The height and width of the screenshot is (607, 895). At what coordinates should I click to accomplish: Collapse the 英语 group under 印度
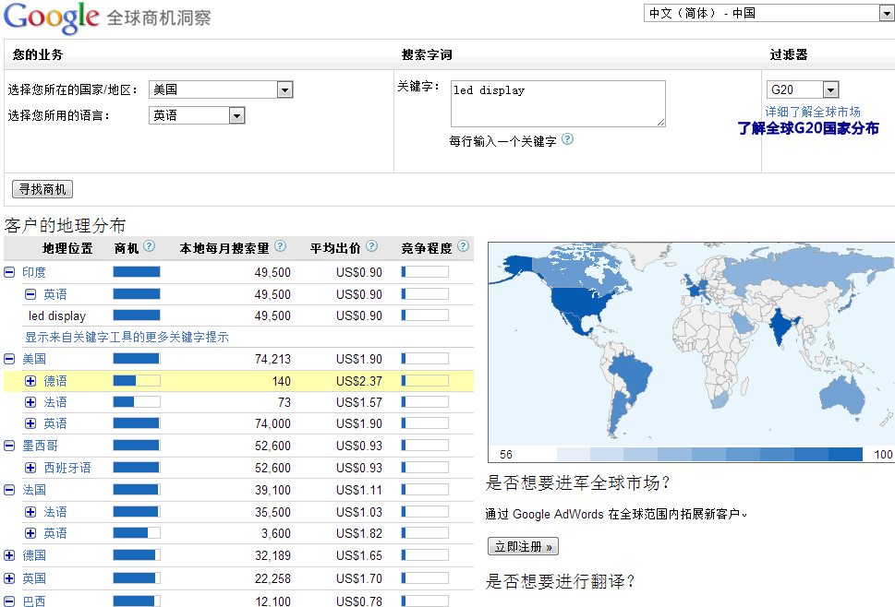point(30,294)
